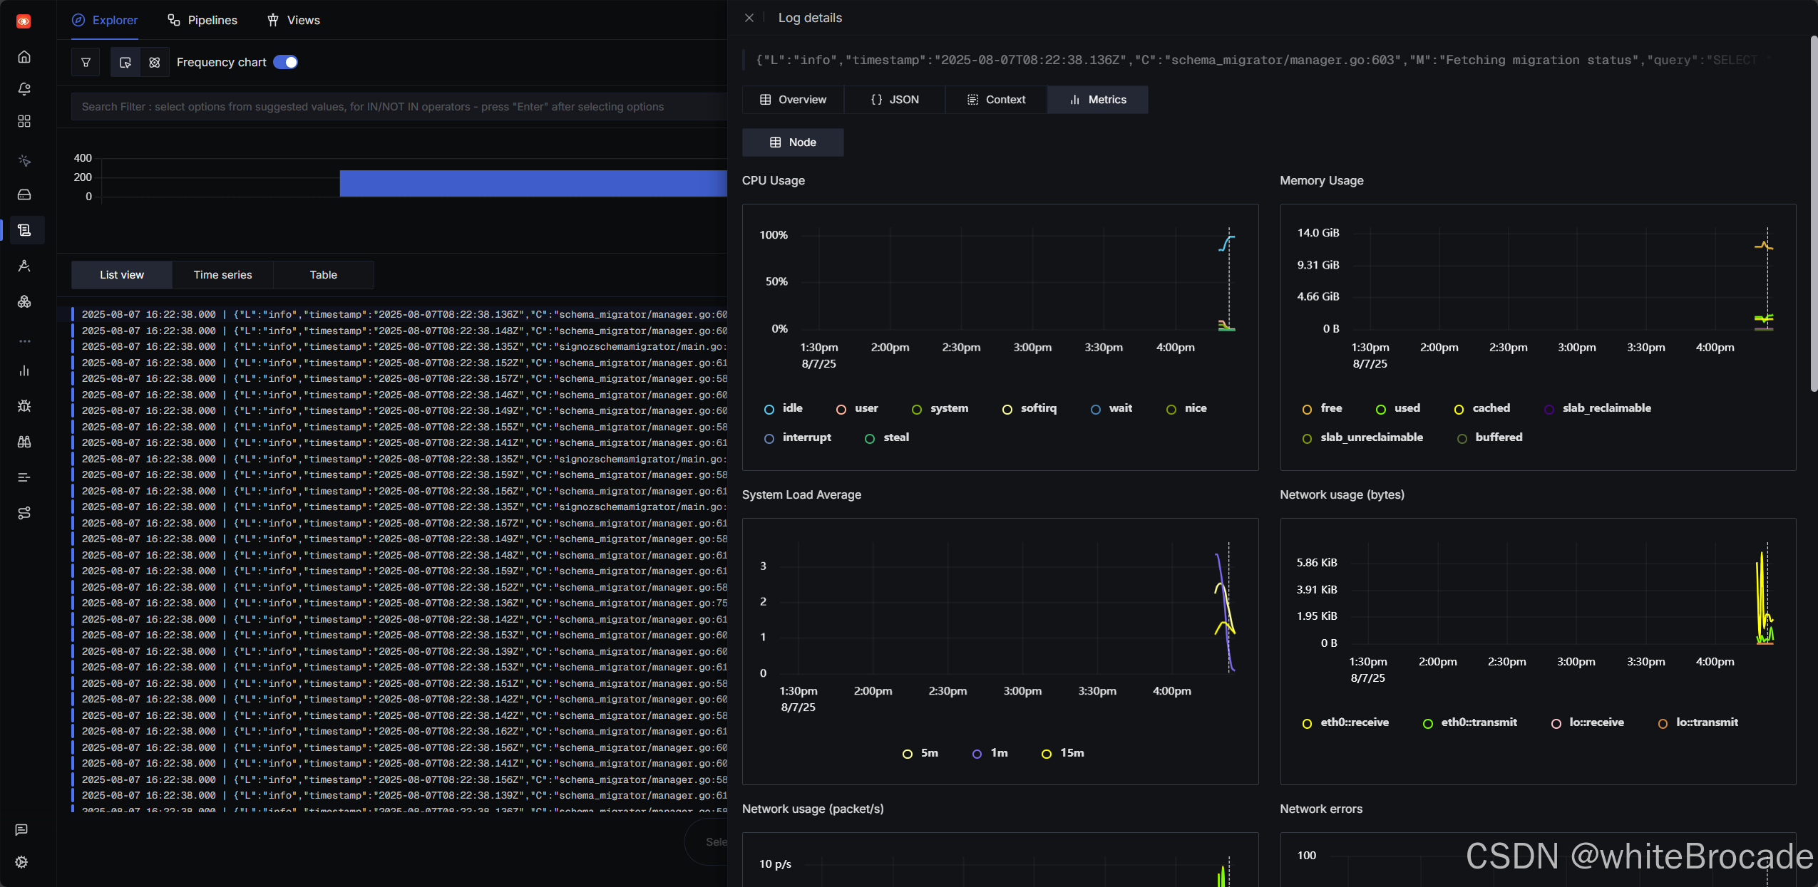1818x887 pixels.
Task: Switch to the Views tab
Action: (294, 20)
